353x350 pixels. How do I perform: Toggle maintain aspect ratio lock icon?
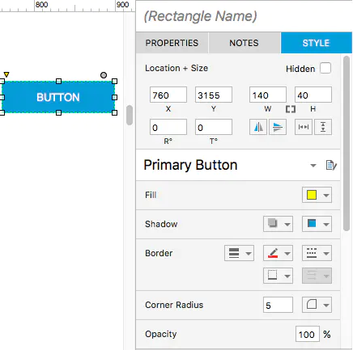[x=291, y=109]
